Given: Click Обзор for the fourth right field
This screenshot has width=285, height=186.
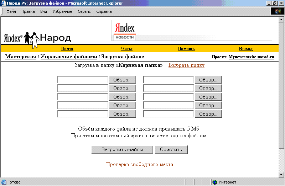Looking at the screenshot, I should (x=208, y=105).
